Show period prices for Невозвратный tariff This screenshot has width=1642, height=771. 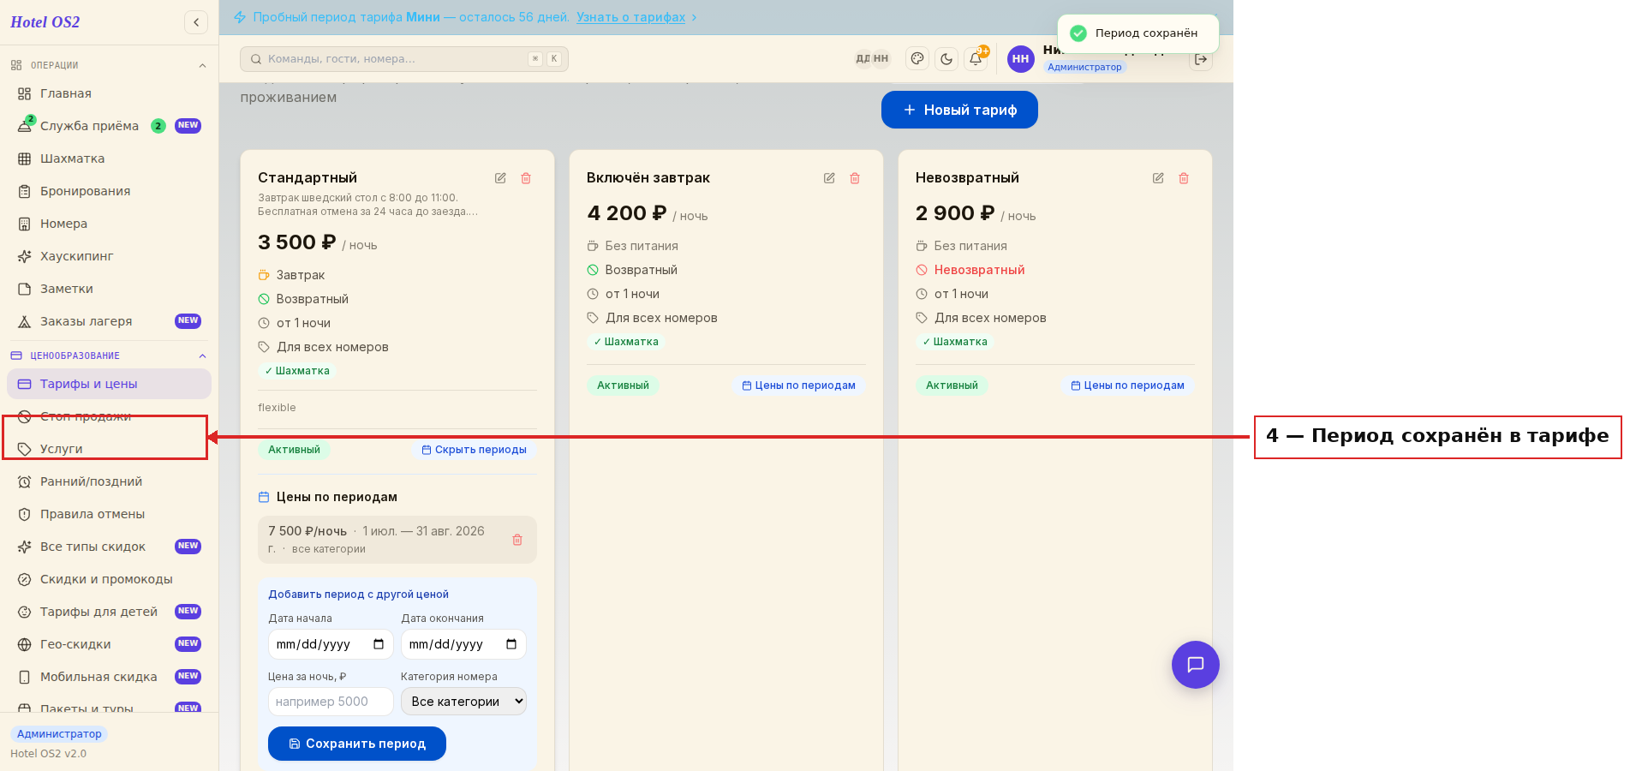[1127, 385]
